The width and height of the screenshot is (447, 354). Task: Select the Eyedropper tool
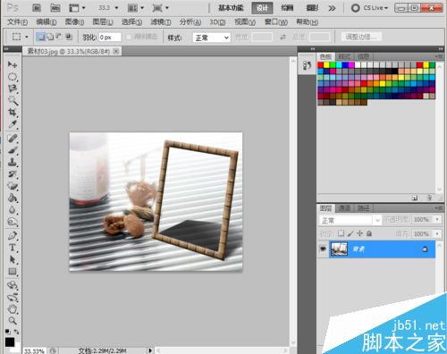13,124
